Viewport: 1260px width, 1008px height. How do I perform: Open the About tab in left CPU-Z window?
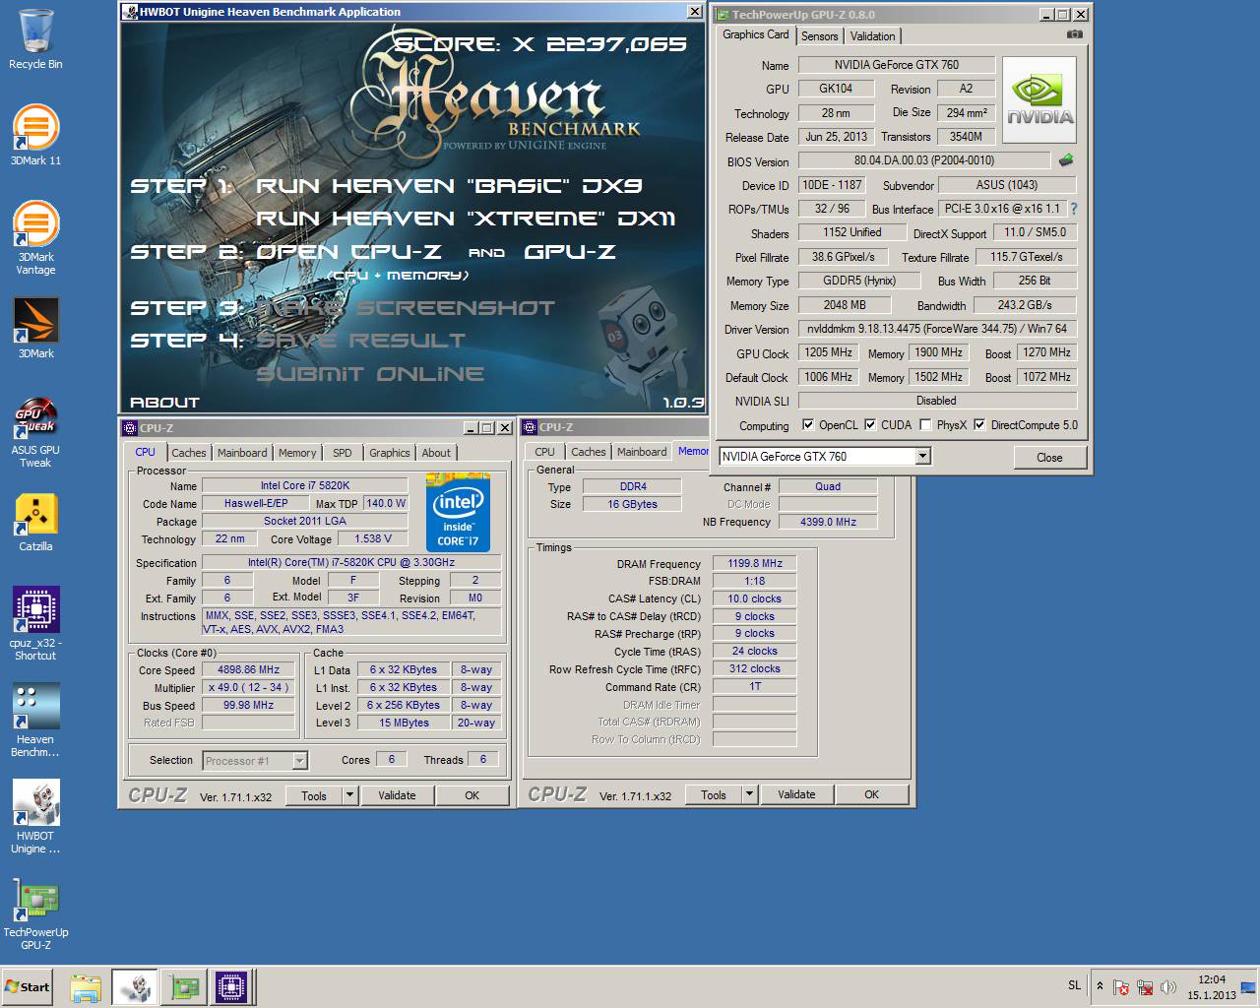point(436,453)
